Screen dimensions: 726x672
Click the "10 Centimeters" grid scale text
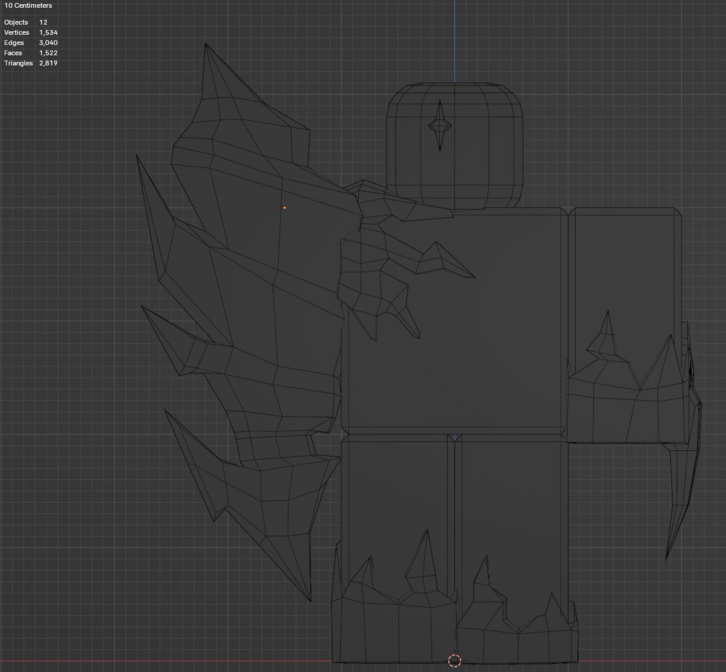click(28, 5)
